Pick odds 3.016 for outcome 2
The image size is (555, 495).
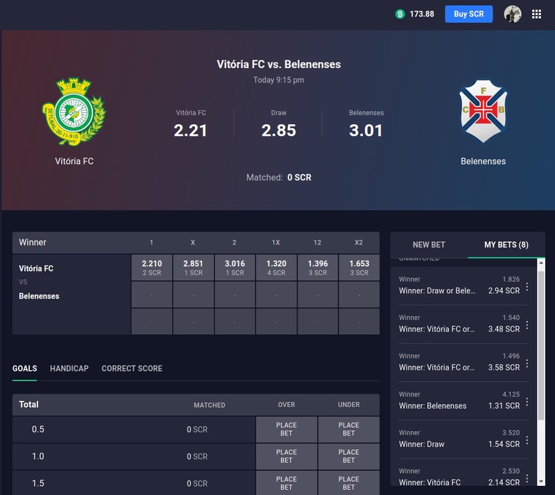tap(234, 268)
